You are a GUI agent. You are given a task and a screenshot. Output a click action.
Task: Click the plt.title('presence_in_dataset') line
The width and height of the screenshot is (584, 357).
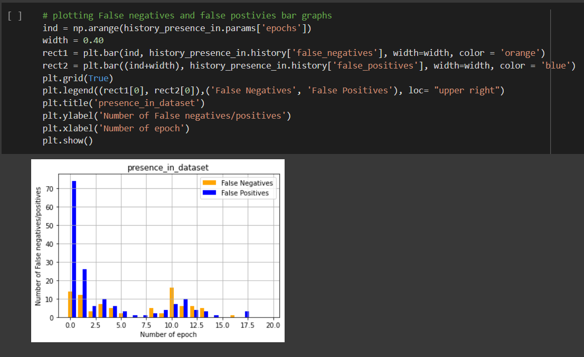click(124, 103)
